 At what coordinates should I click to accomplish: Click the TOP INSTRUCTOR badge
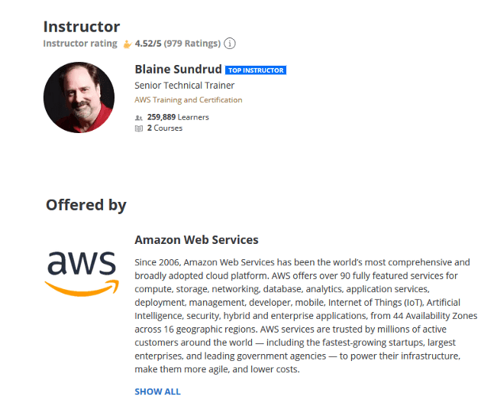[x=256, y=70]
